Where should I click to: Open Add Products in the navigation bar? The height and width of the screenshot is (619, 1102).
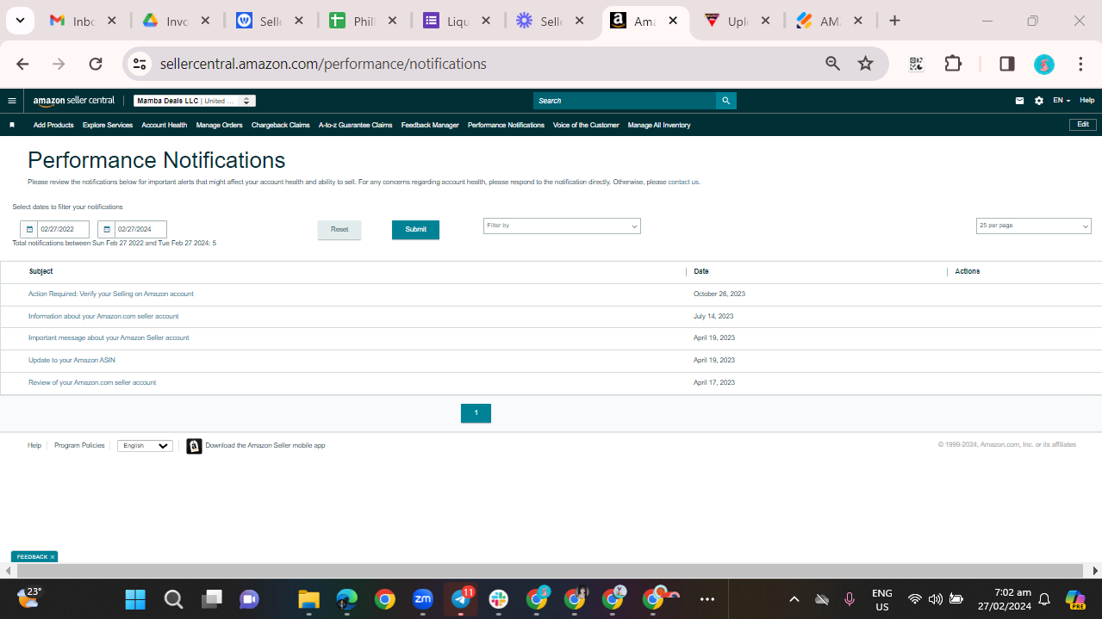[x=53, y=125]
